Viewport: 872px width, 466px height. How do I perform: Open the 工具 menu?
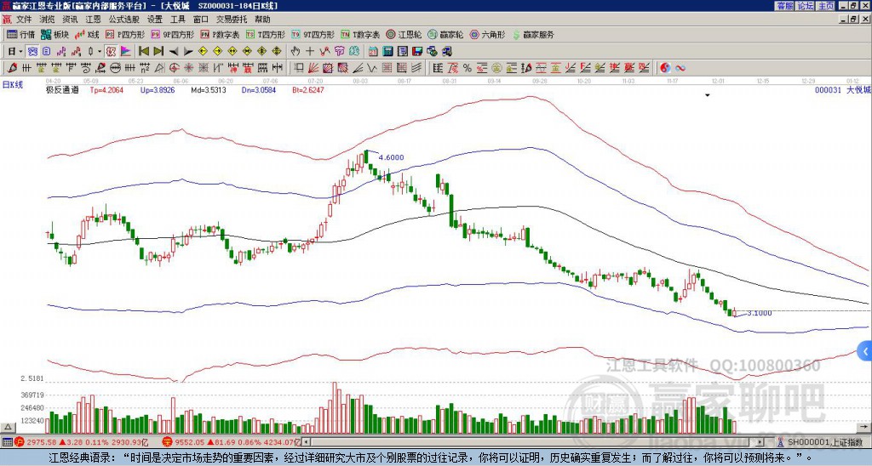coord(177,20)
